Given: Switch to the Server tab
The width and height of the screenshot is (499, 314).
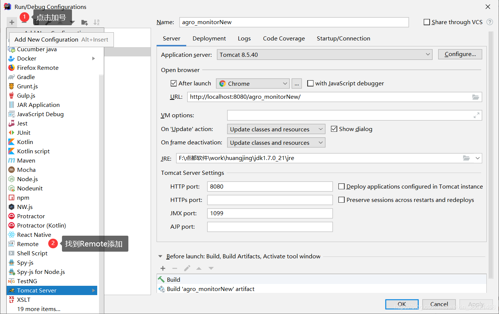Looking at the screenshot, I should click(171, 39).
